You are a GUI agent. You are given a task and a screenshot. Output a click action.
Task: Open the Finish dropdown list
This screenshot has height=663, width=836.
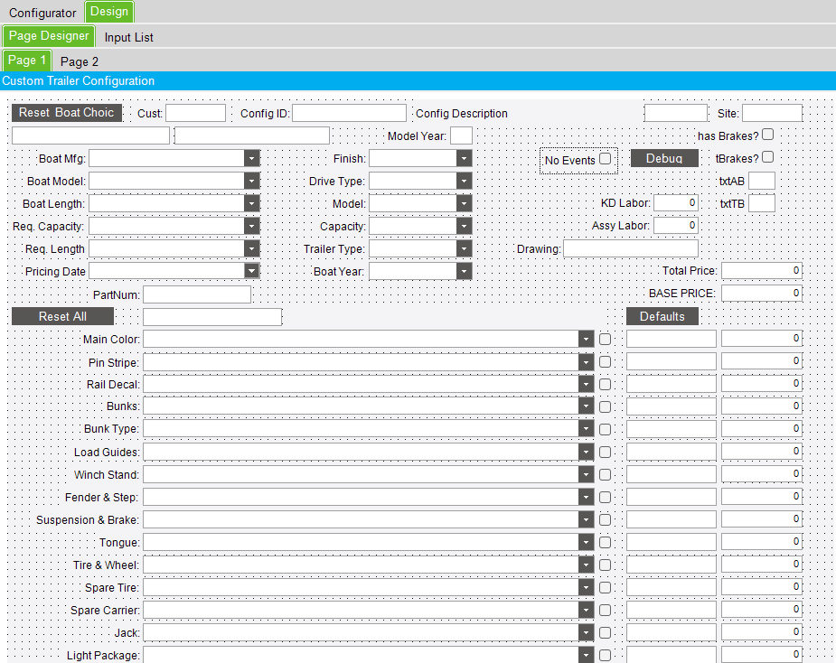pyautogui.click(x=464, y=158)
